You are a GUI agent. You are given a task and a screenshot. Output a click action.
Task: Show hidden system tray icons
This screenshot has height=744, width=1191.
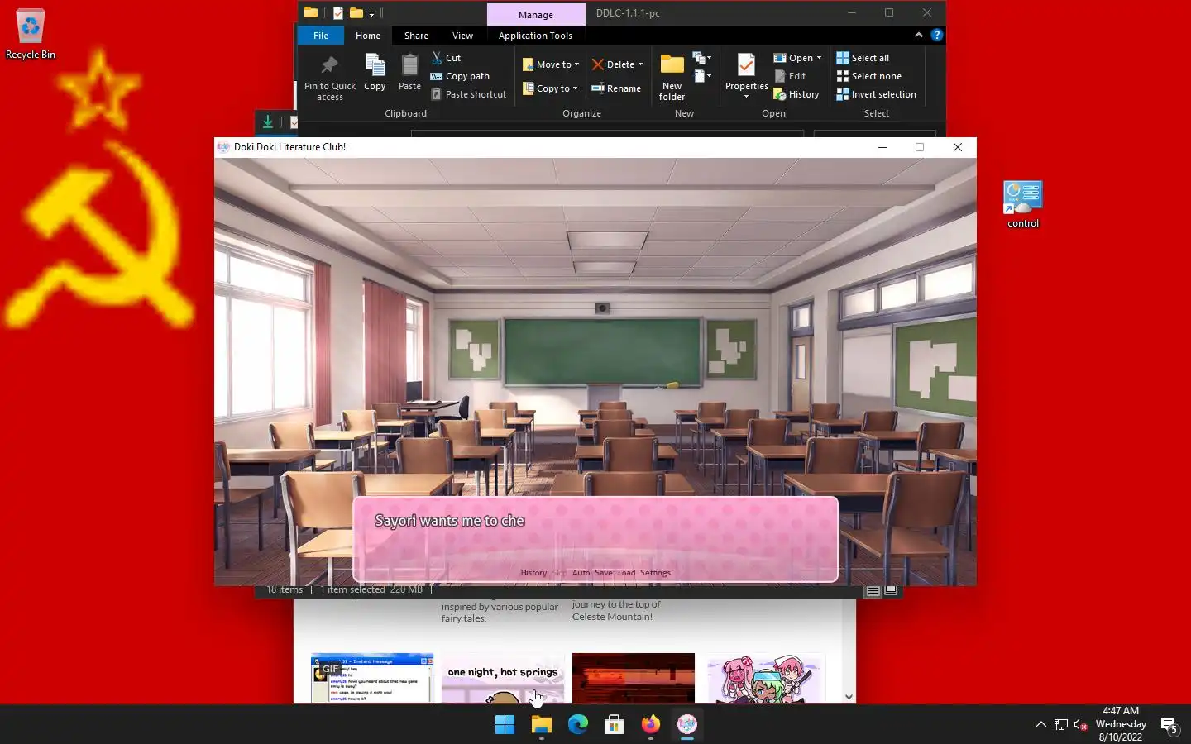click(1040, 725)
